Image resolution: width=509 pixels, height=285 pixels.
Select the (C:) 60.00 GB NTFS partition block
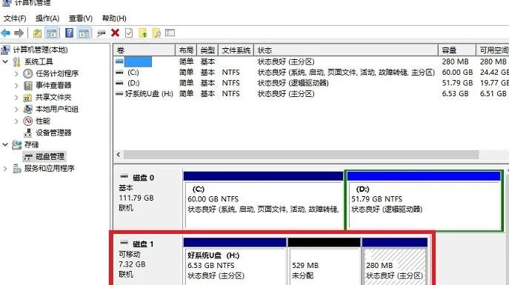point(263,201)
